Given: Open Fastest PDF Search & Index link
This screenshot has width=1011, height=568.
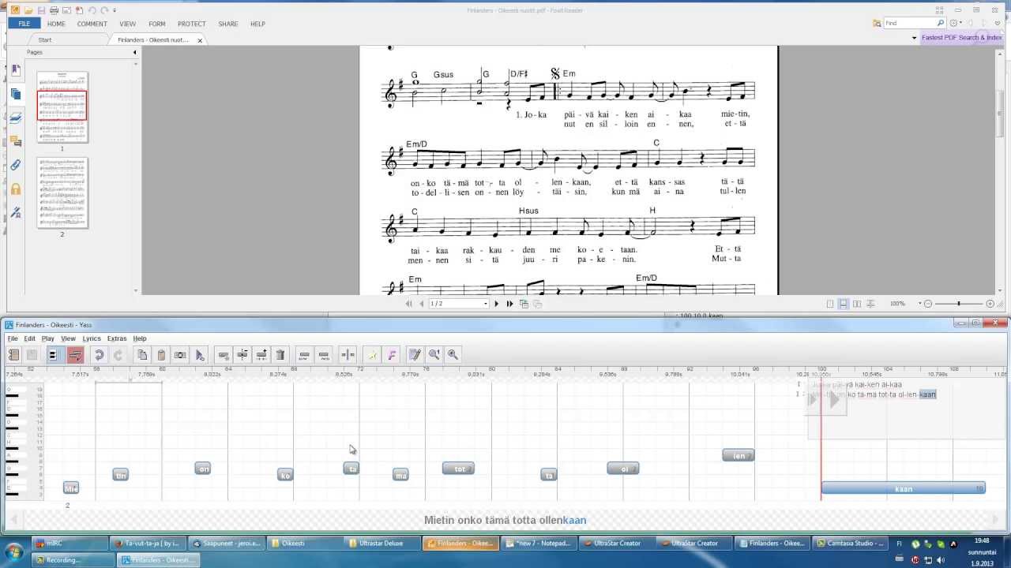Looking at the screenshot, I should [961, 38].
